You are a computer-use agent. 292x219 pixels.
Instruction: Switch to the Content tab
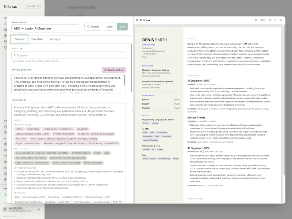point(19,39)
